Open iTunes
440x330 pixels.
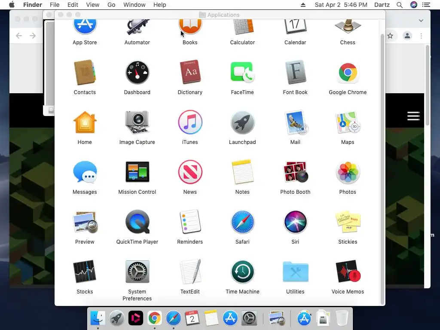[x=190, y=122]
